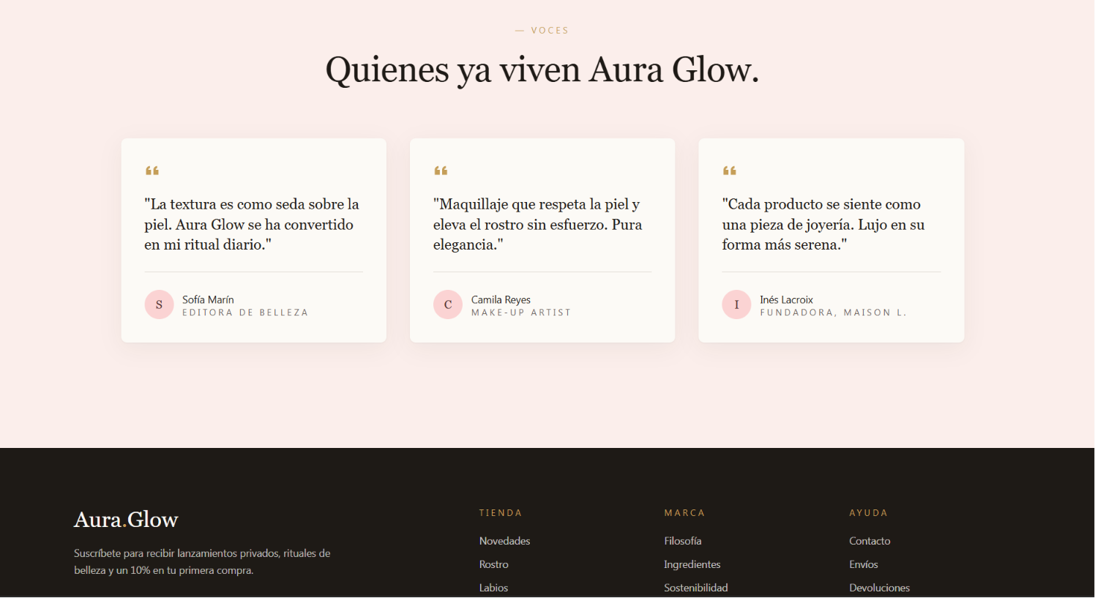Image resolution: width=1095 pixels, height=598 pixels.
Task: Click the "MAKE-UP ARTIST" role text
Action: tap(521, 313)
